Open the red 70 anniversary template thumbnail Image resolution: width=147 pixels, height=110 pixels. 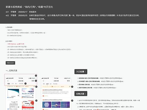28,104
